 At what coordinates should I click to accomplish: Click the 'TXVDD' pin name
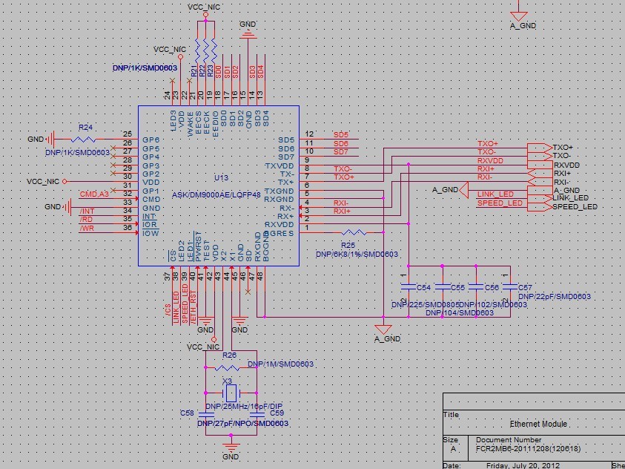[280, 165]
